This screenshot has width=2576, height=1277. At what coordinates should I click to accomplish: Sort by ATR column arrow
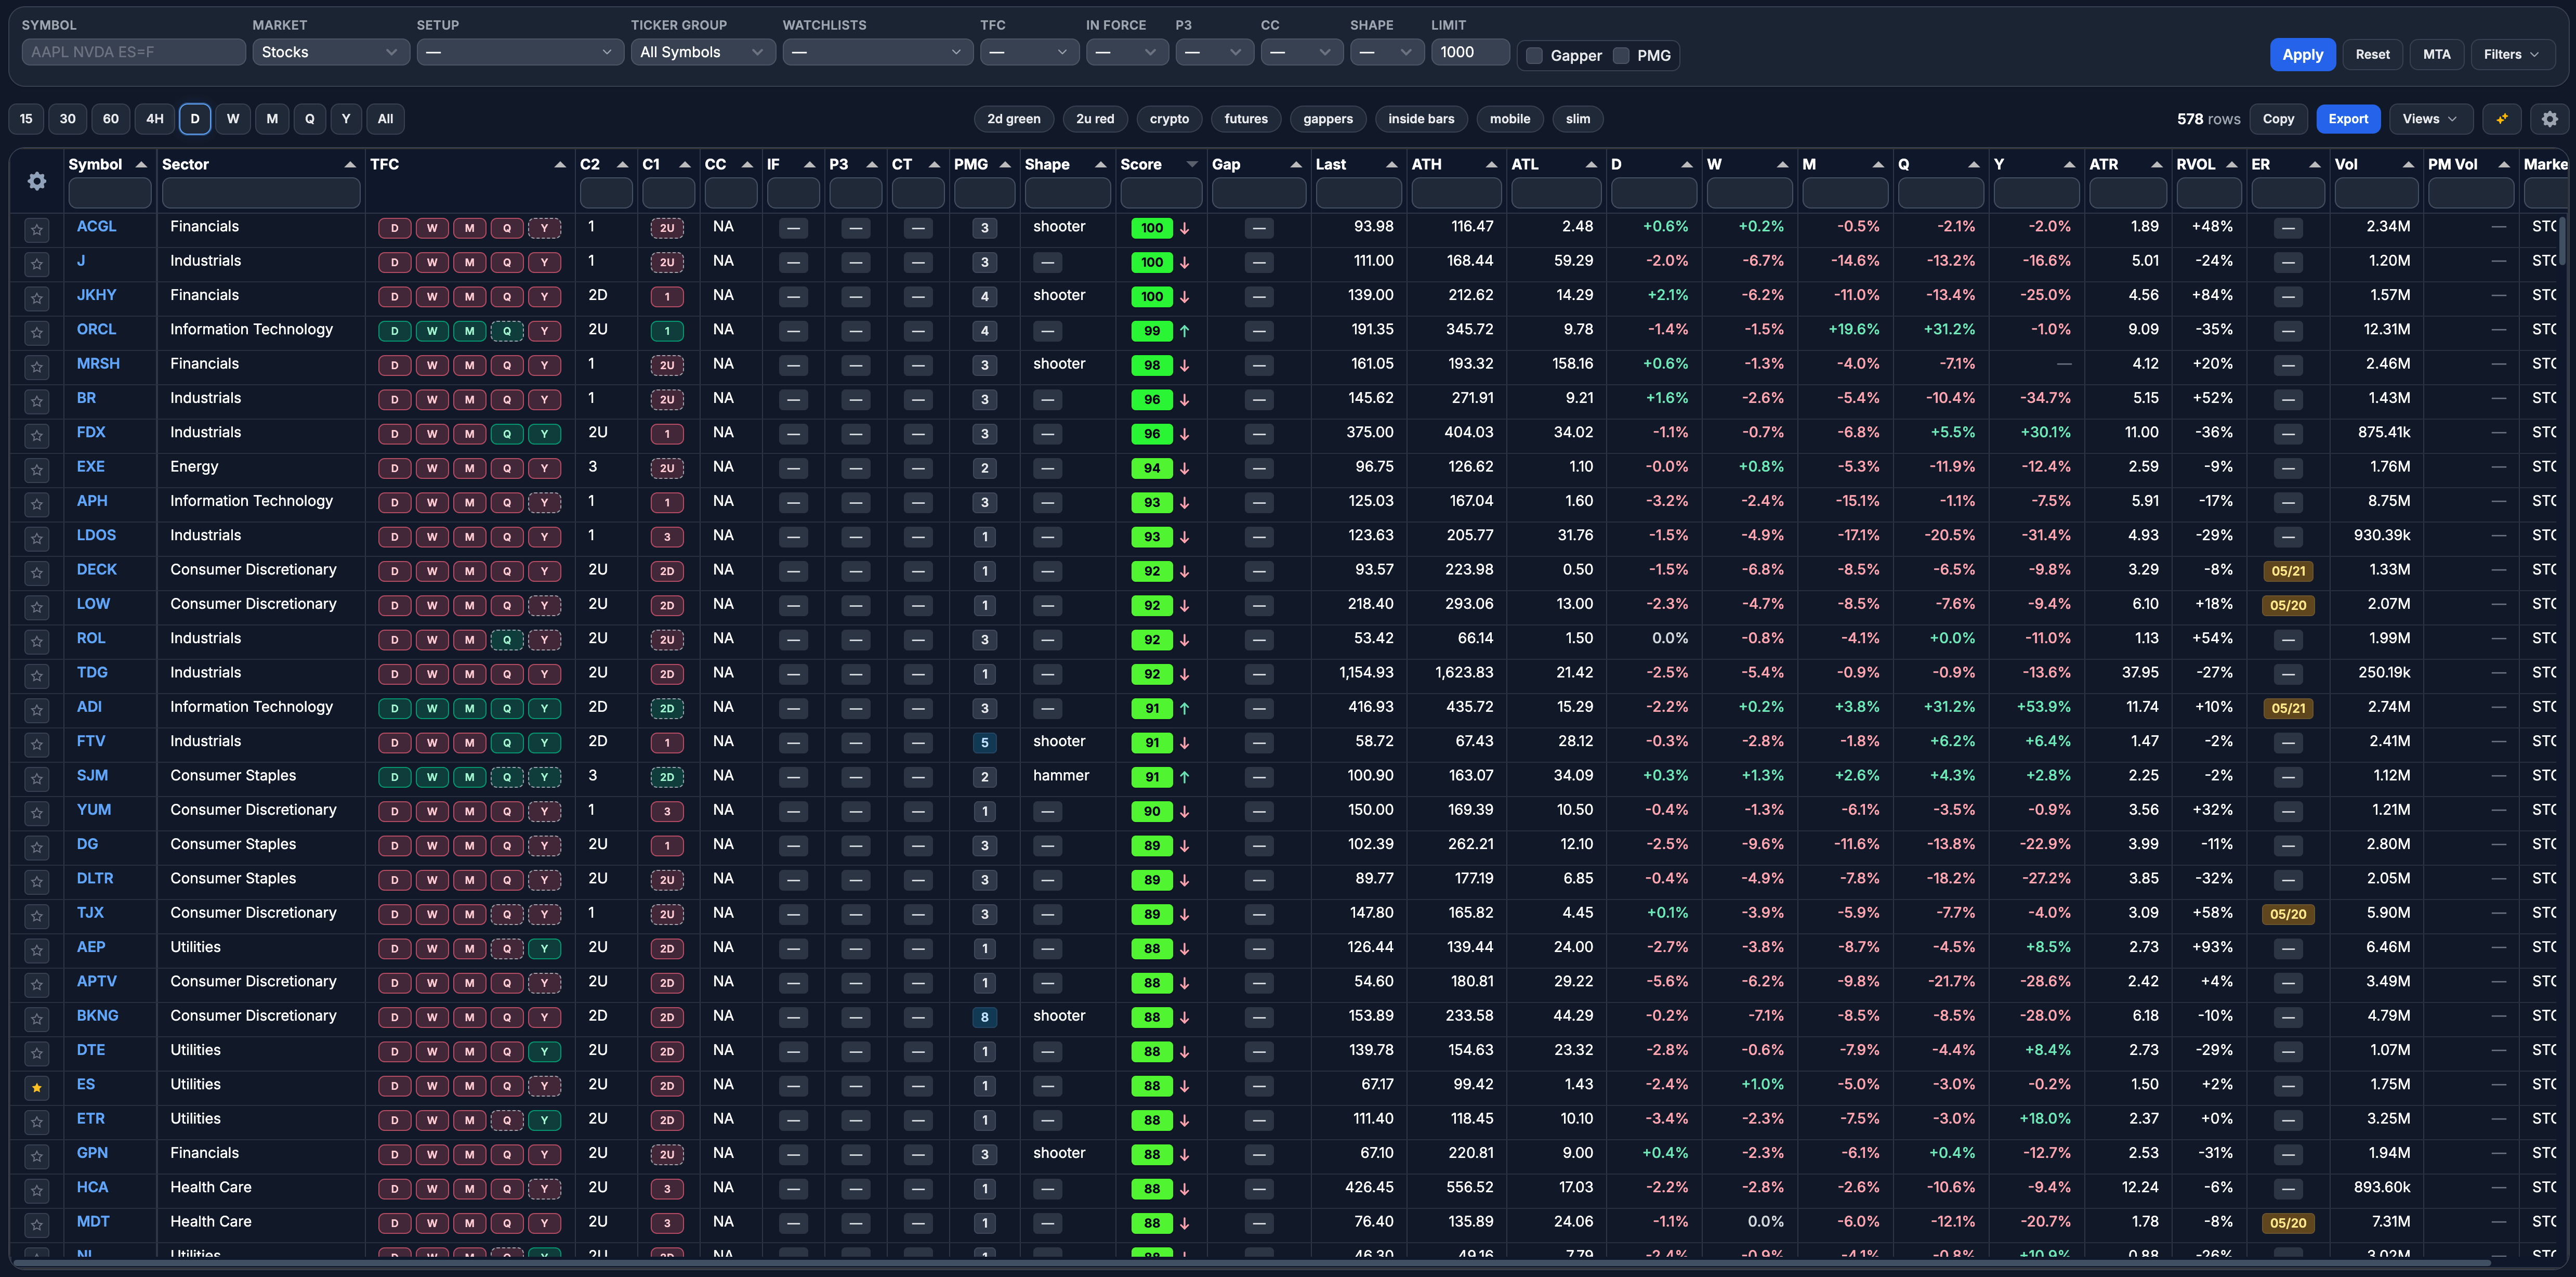2157,164
